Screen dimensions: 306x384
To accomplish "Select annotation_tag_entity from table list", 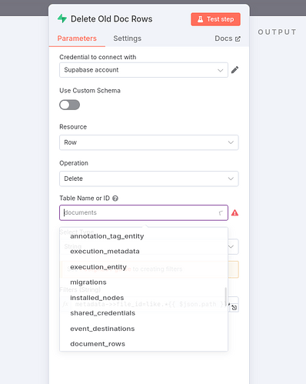I will point(144,236).
